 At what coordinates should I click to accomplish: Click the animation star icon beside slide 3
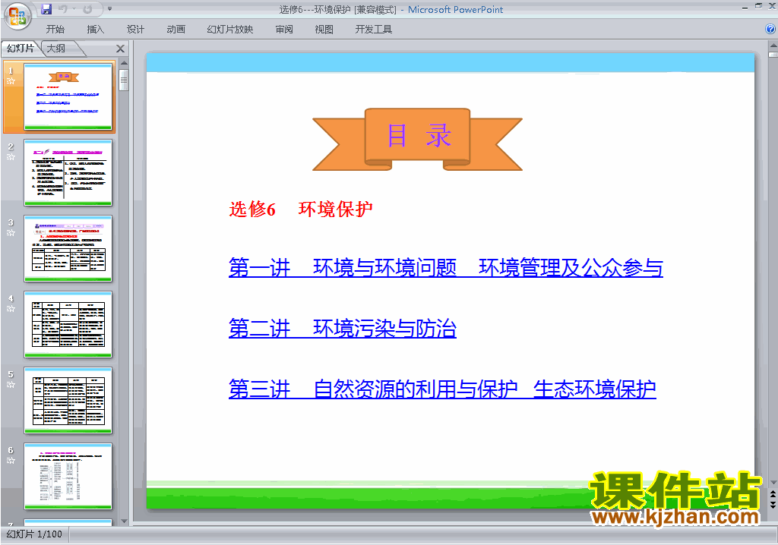click(11, 232)
